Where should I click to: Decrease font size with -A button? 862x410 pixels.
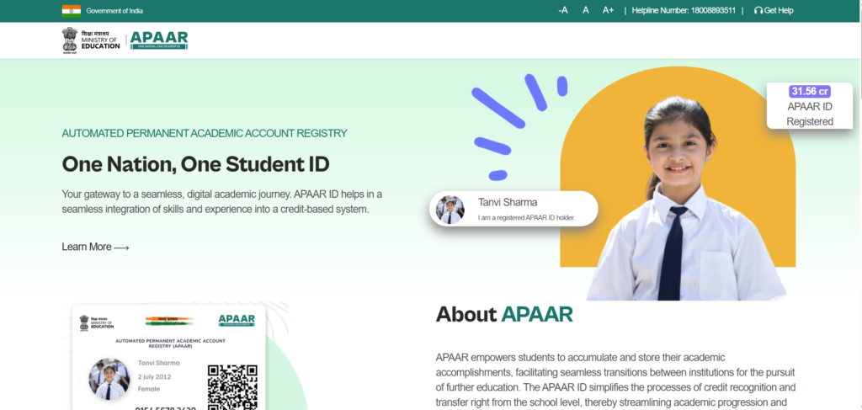coord(563,10)
